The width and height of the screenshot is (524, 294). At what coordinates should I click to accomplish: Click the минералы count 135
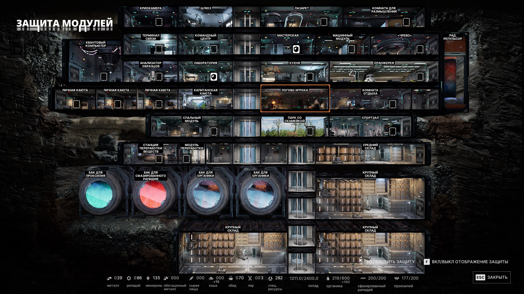tap(156, 278)
